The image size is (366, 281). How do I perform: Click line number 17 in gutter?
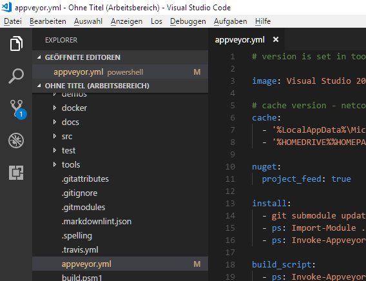pos(230,252)
